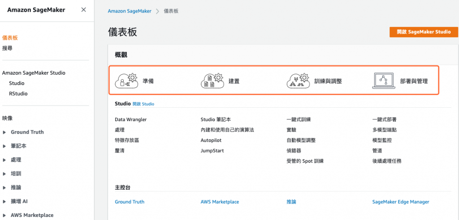This screenshot has height=220, width=459.
Task: Click the Amazon SageMaker breadcrumb link
Action: click(x=130, y=11)
